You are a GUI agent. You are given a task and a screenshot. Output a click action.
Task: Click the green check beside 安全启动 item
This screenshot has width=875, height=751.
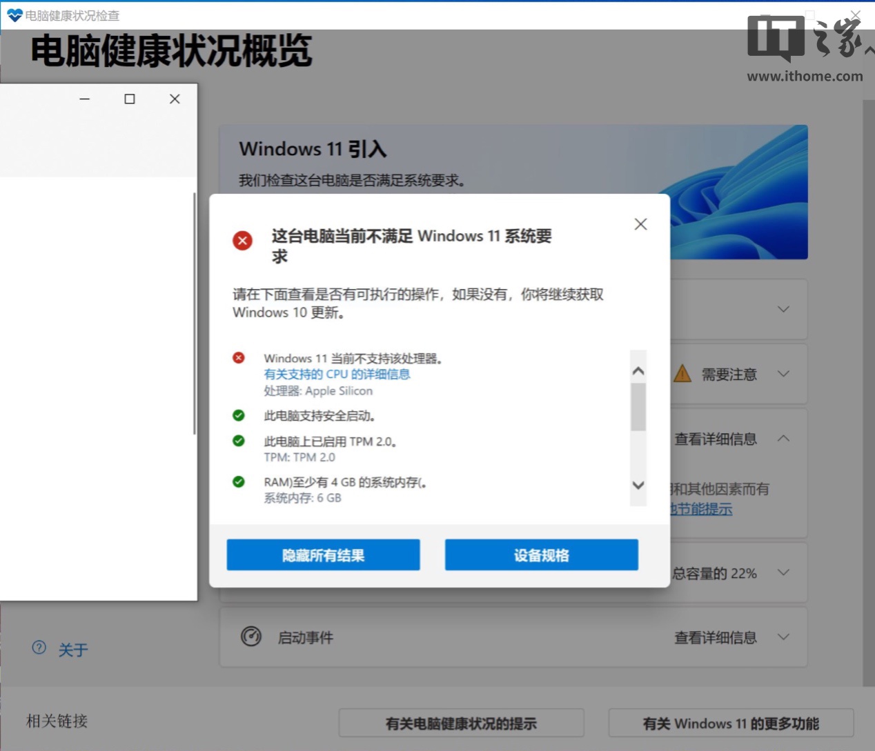point(238,415)
